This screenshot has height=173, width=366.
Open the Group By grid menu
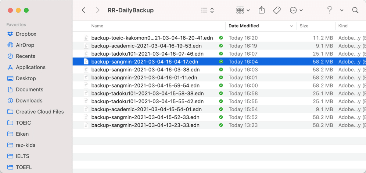point(243,10)
